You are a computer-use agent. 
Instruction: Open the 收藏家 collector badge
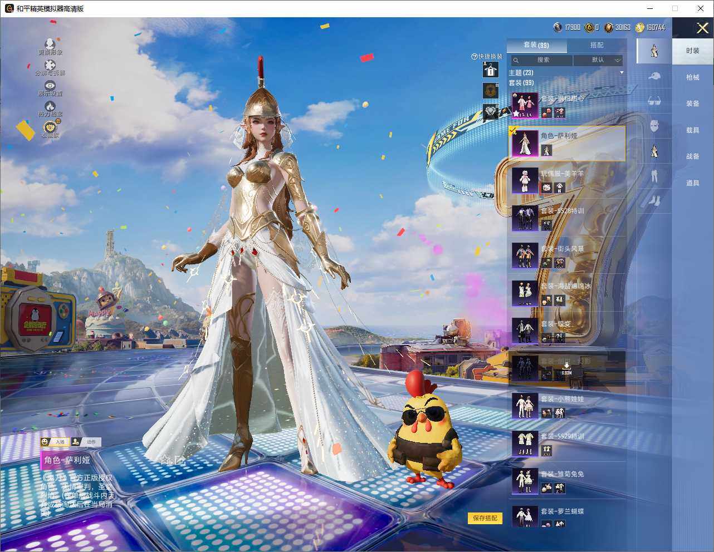(x=50, y=127)
